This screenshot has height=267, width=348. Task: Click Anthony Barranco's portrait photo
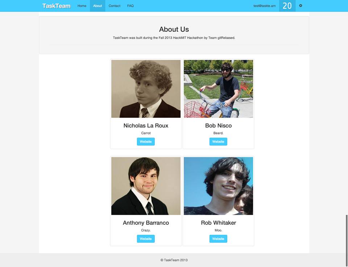146,186
